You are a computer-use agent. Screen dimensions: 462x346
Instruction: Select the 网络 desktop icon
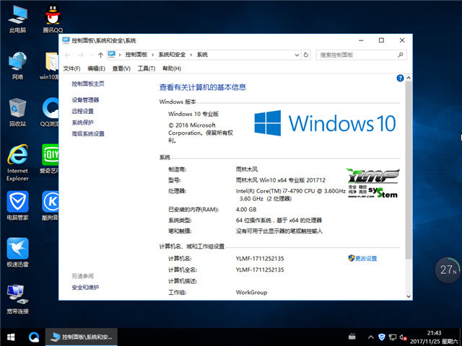(17, 66)
